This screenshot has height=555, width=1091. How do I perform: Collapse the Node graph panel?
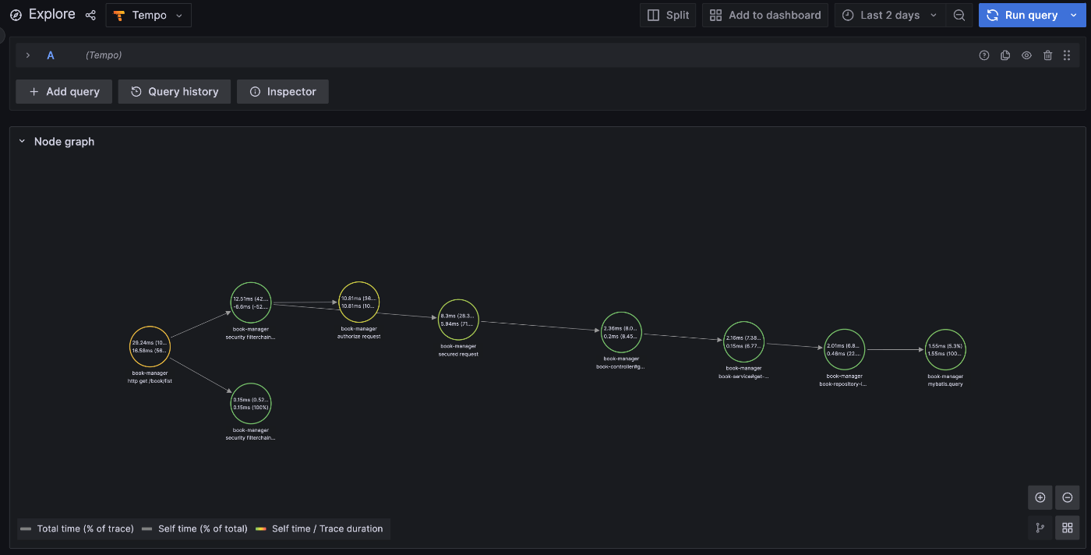(x=22, y=141)
